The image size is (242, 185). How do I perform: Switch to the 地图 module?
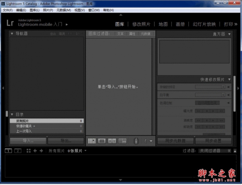[163, 24]
